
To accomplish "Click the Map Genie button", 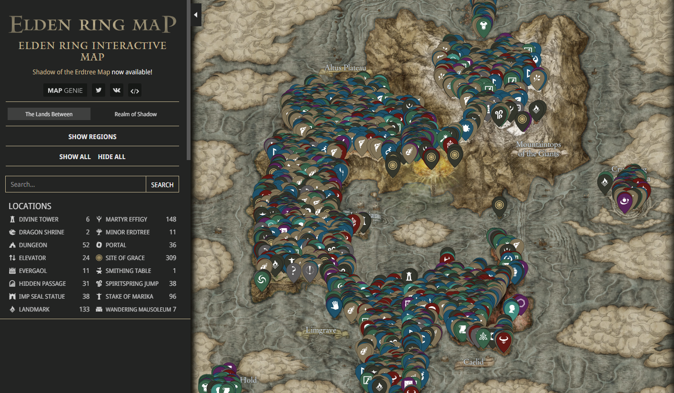I will [x=65, y=90].
